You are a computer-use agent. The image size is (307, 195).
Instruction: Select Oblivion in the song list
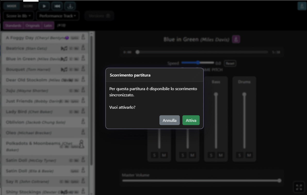[45, 122]
